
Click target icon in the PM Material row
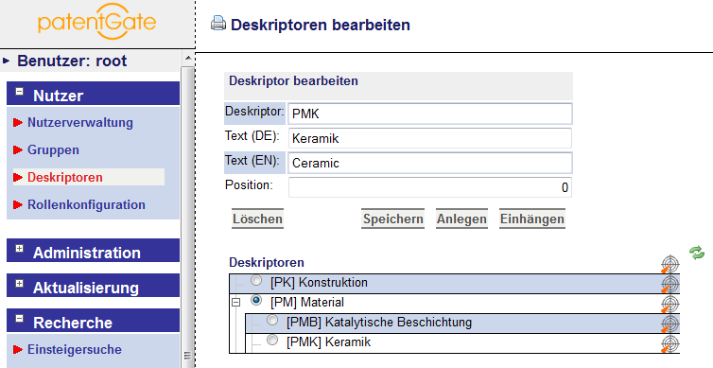click(x=670, y=304)
